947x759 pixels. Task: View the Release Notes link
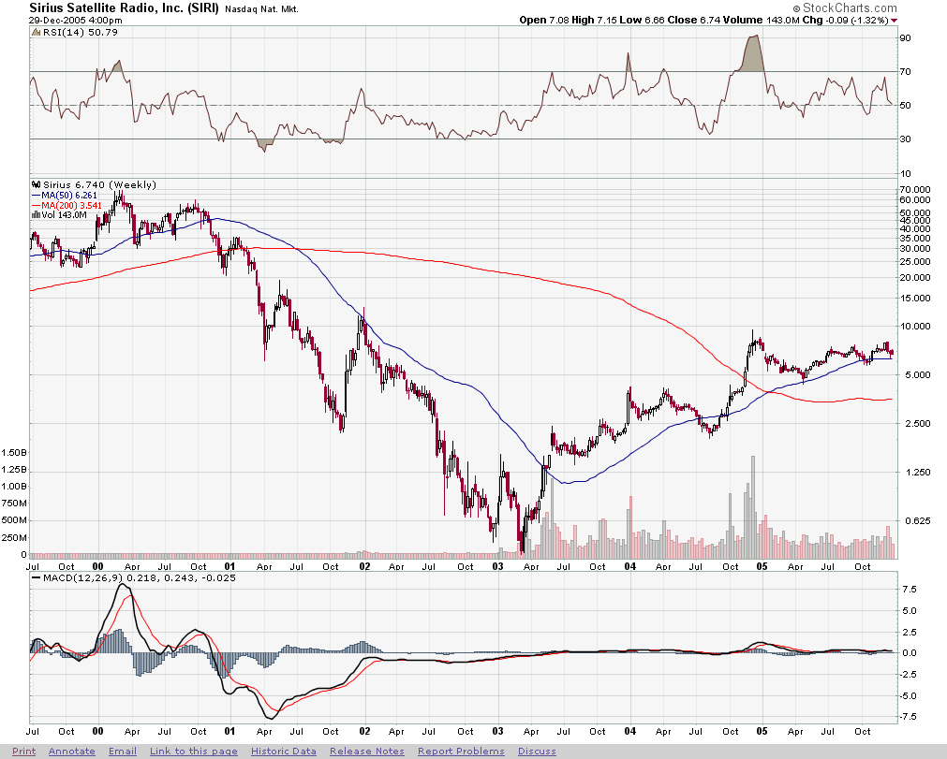click(x=367, y=751)
